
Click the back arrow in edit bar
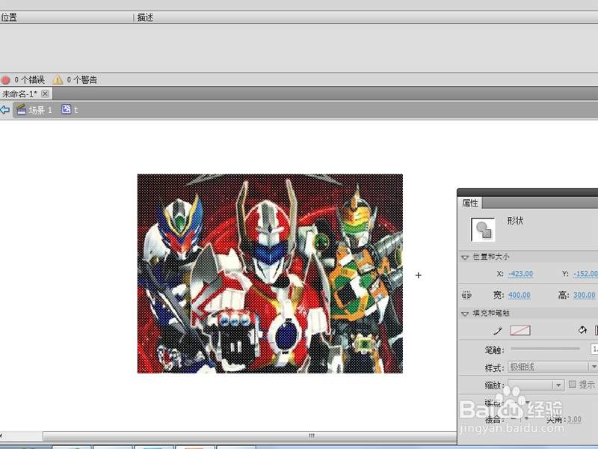tap(5, 110)
